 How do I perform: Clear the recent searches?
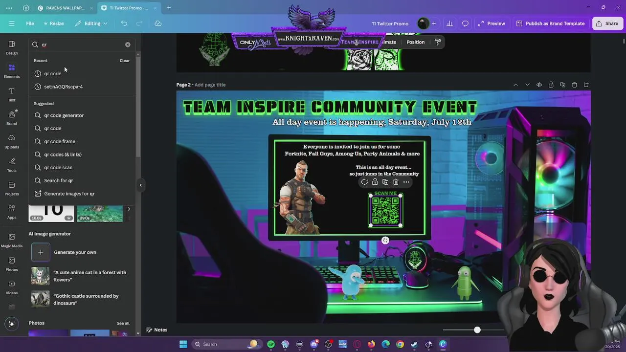click(x=125, y=61)
